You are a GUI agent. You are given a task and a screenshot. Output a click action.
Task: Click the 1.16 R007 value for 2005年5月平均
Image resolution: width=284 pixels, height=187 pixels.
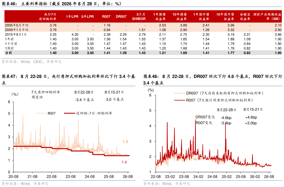[x=107, y=25]
